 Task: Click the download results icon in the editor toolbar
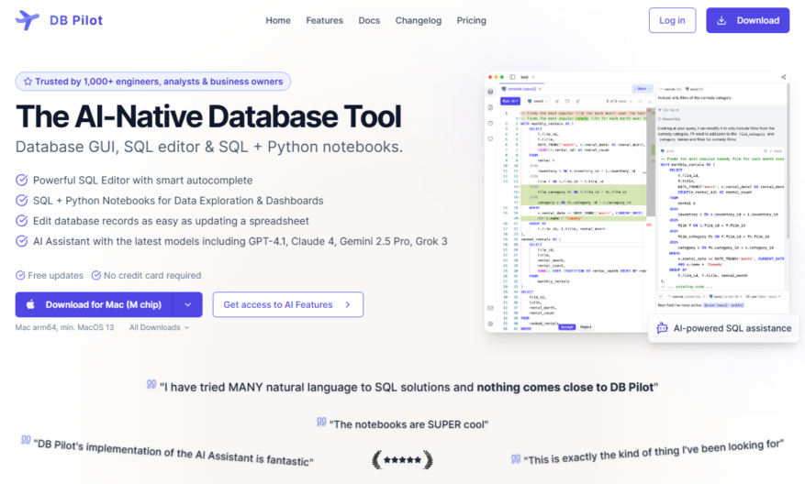pyautogui.click(x=650, y=102)
